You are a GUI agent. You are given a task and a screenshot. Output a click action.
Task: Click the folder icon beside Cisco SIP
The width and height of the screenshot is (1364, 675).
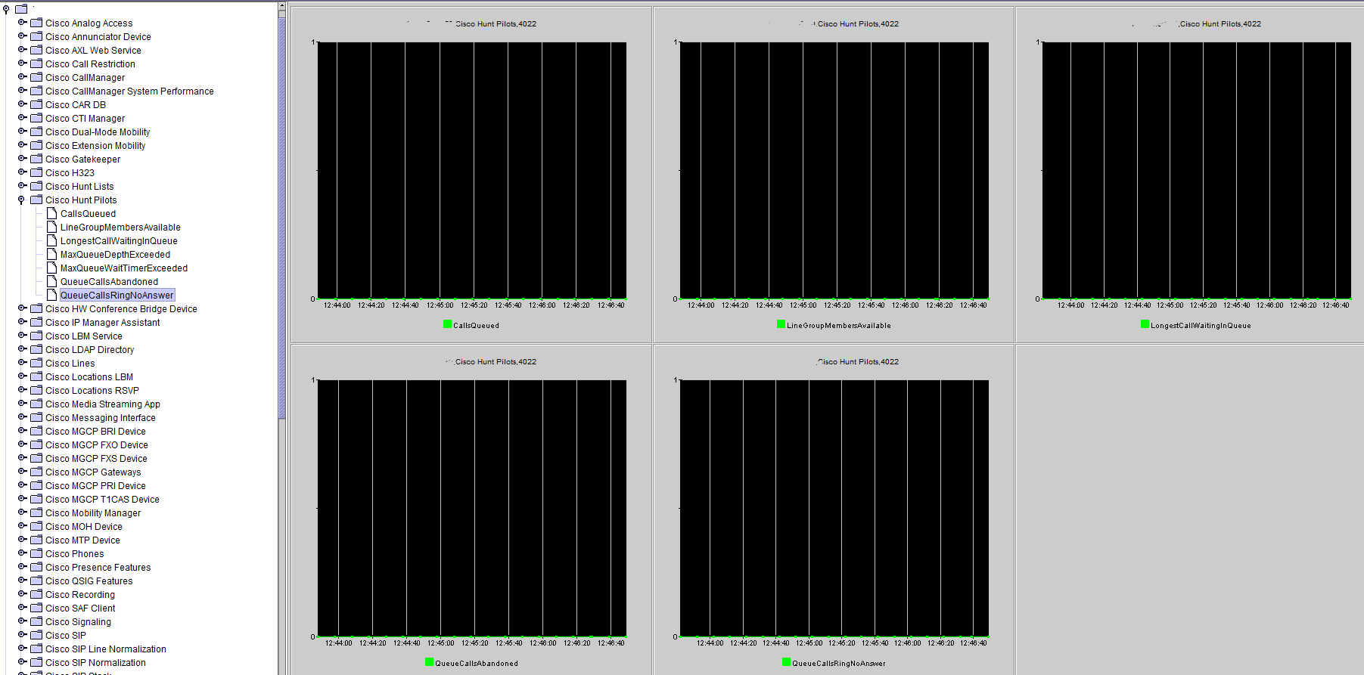(x=36, y=635)
